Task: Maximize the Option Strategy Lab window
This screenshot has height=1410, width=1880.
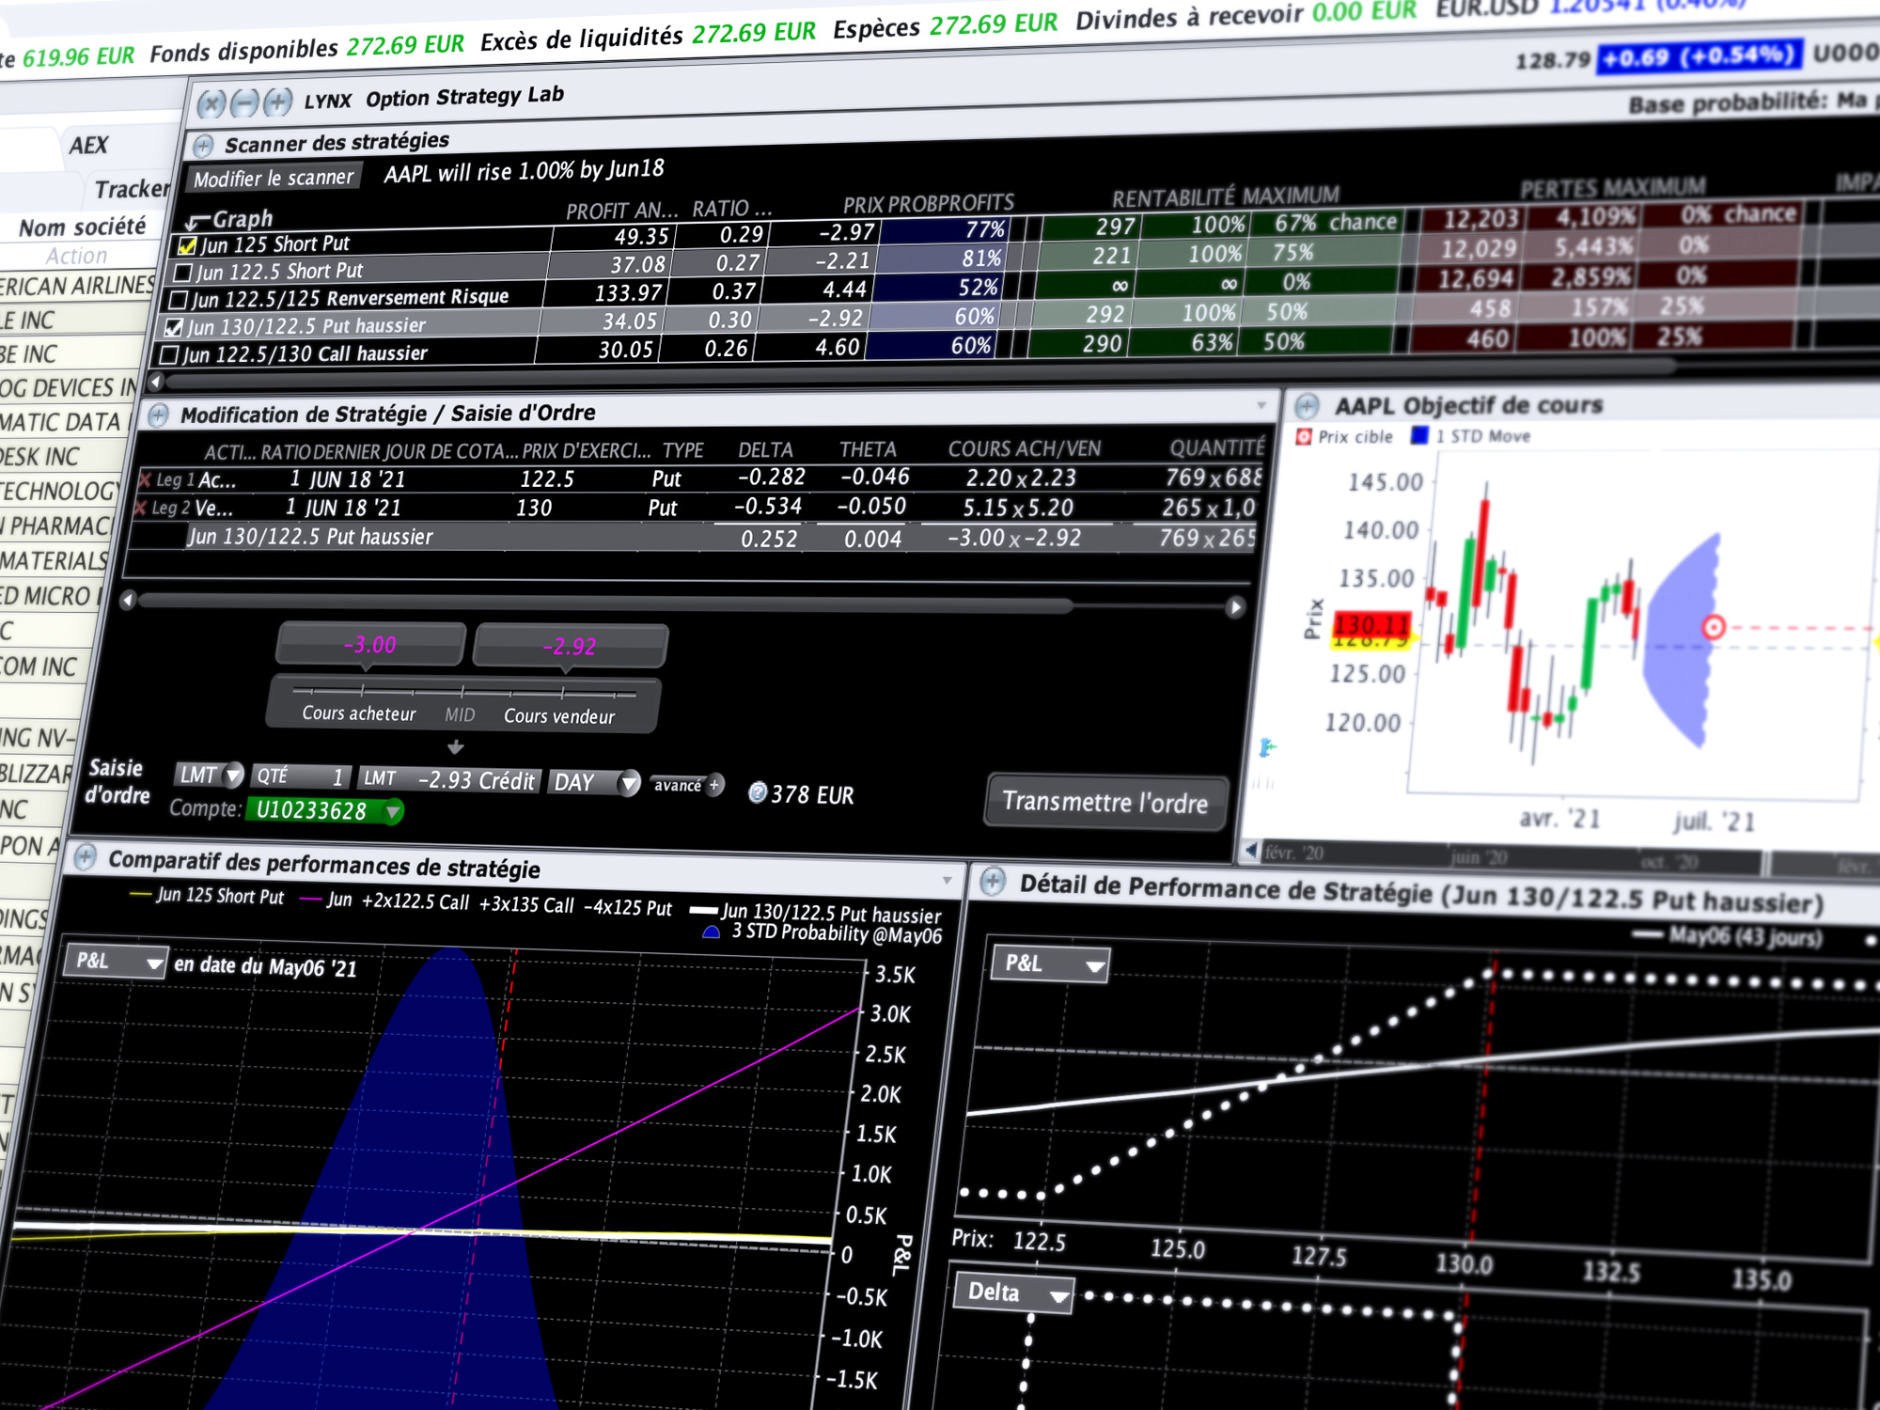Action: click(x=277, y=101)
